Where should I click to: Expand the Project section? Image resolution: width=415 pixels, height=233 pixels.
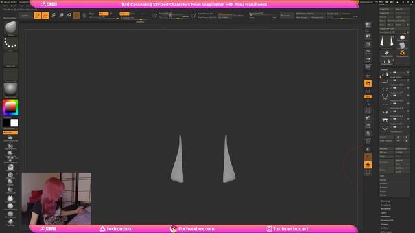coord(383,192)
